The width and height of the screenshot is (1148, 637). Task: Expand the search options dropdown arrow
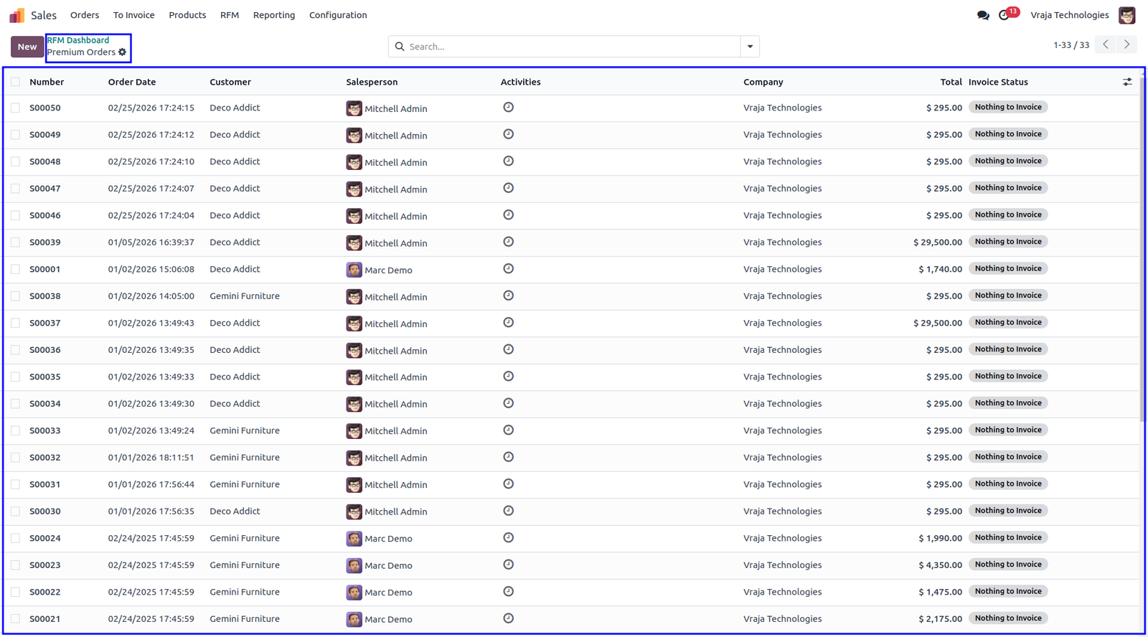tap(750, 47)
